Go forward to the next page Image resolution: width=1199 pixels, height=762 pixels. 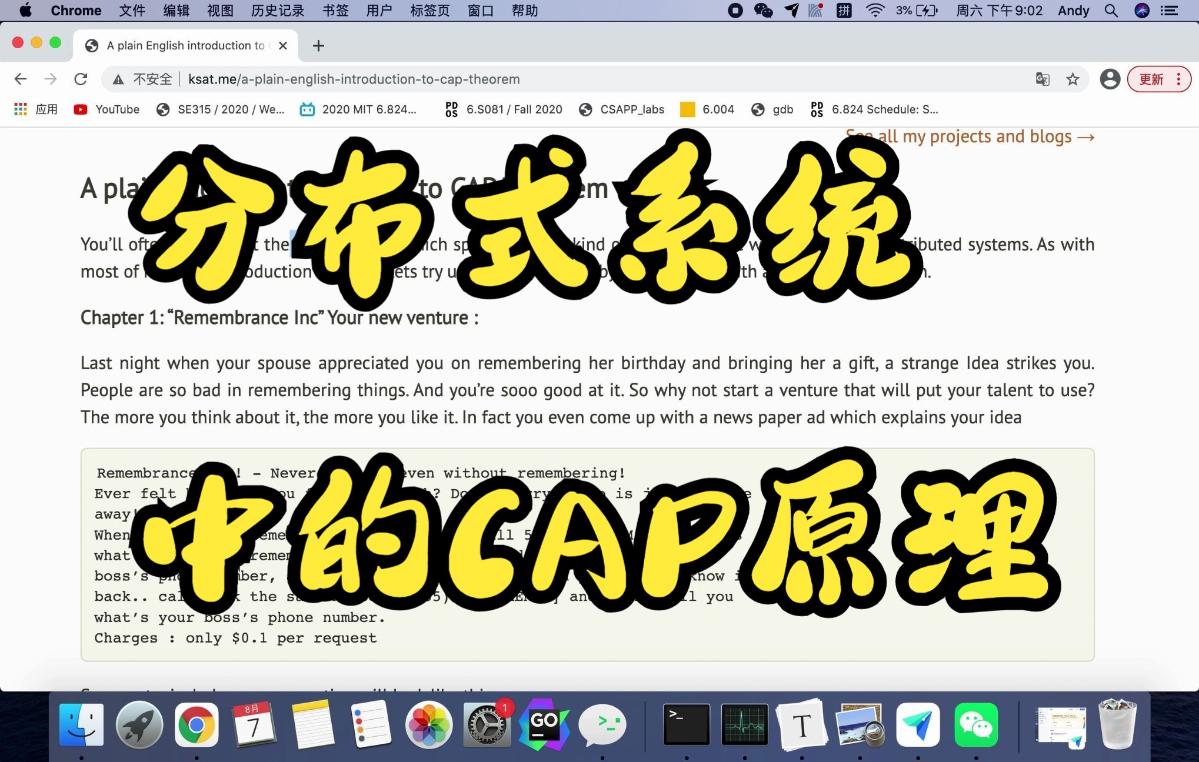pos(51,79)
